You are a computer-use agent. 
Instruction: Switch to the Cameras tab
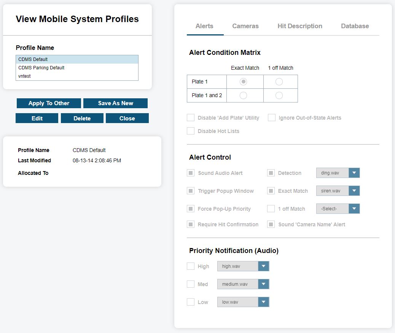tap(245, 26)
